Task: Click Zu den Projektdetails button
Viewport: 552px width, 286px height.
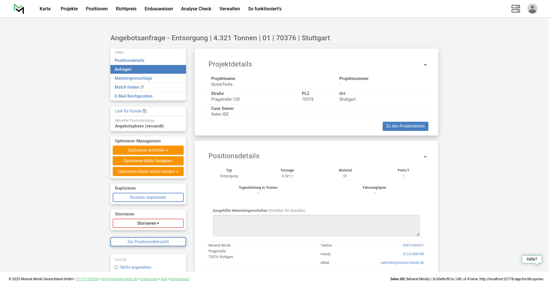Action: pos(405,126)
